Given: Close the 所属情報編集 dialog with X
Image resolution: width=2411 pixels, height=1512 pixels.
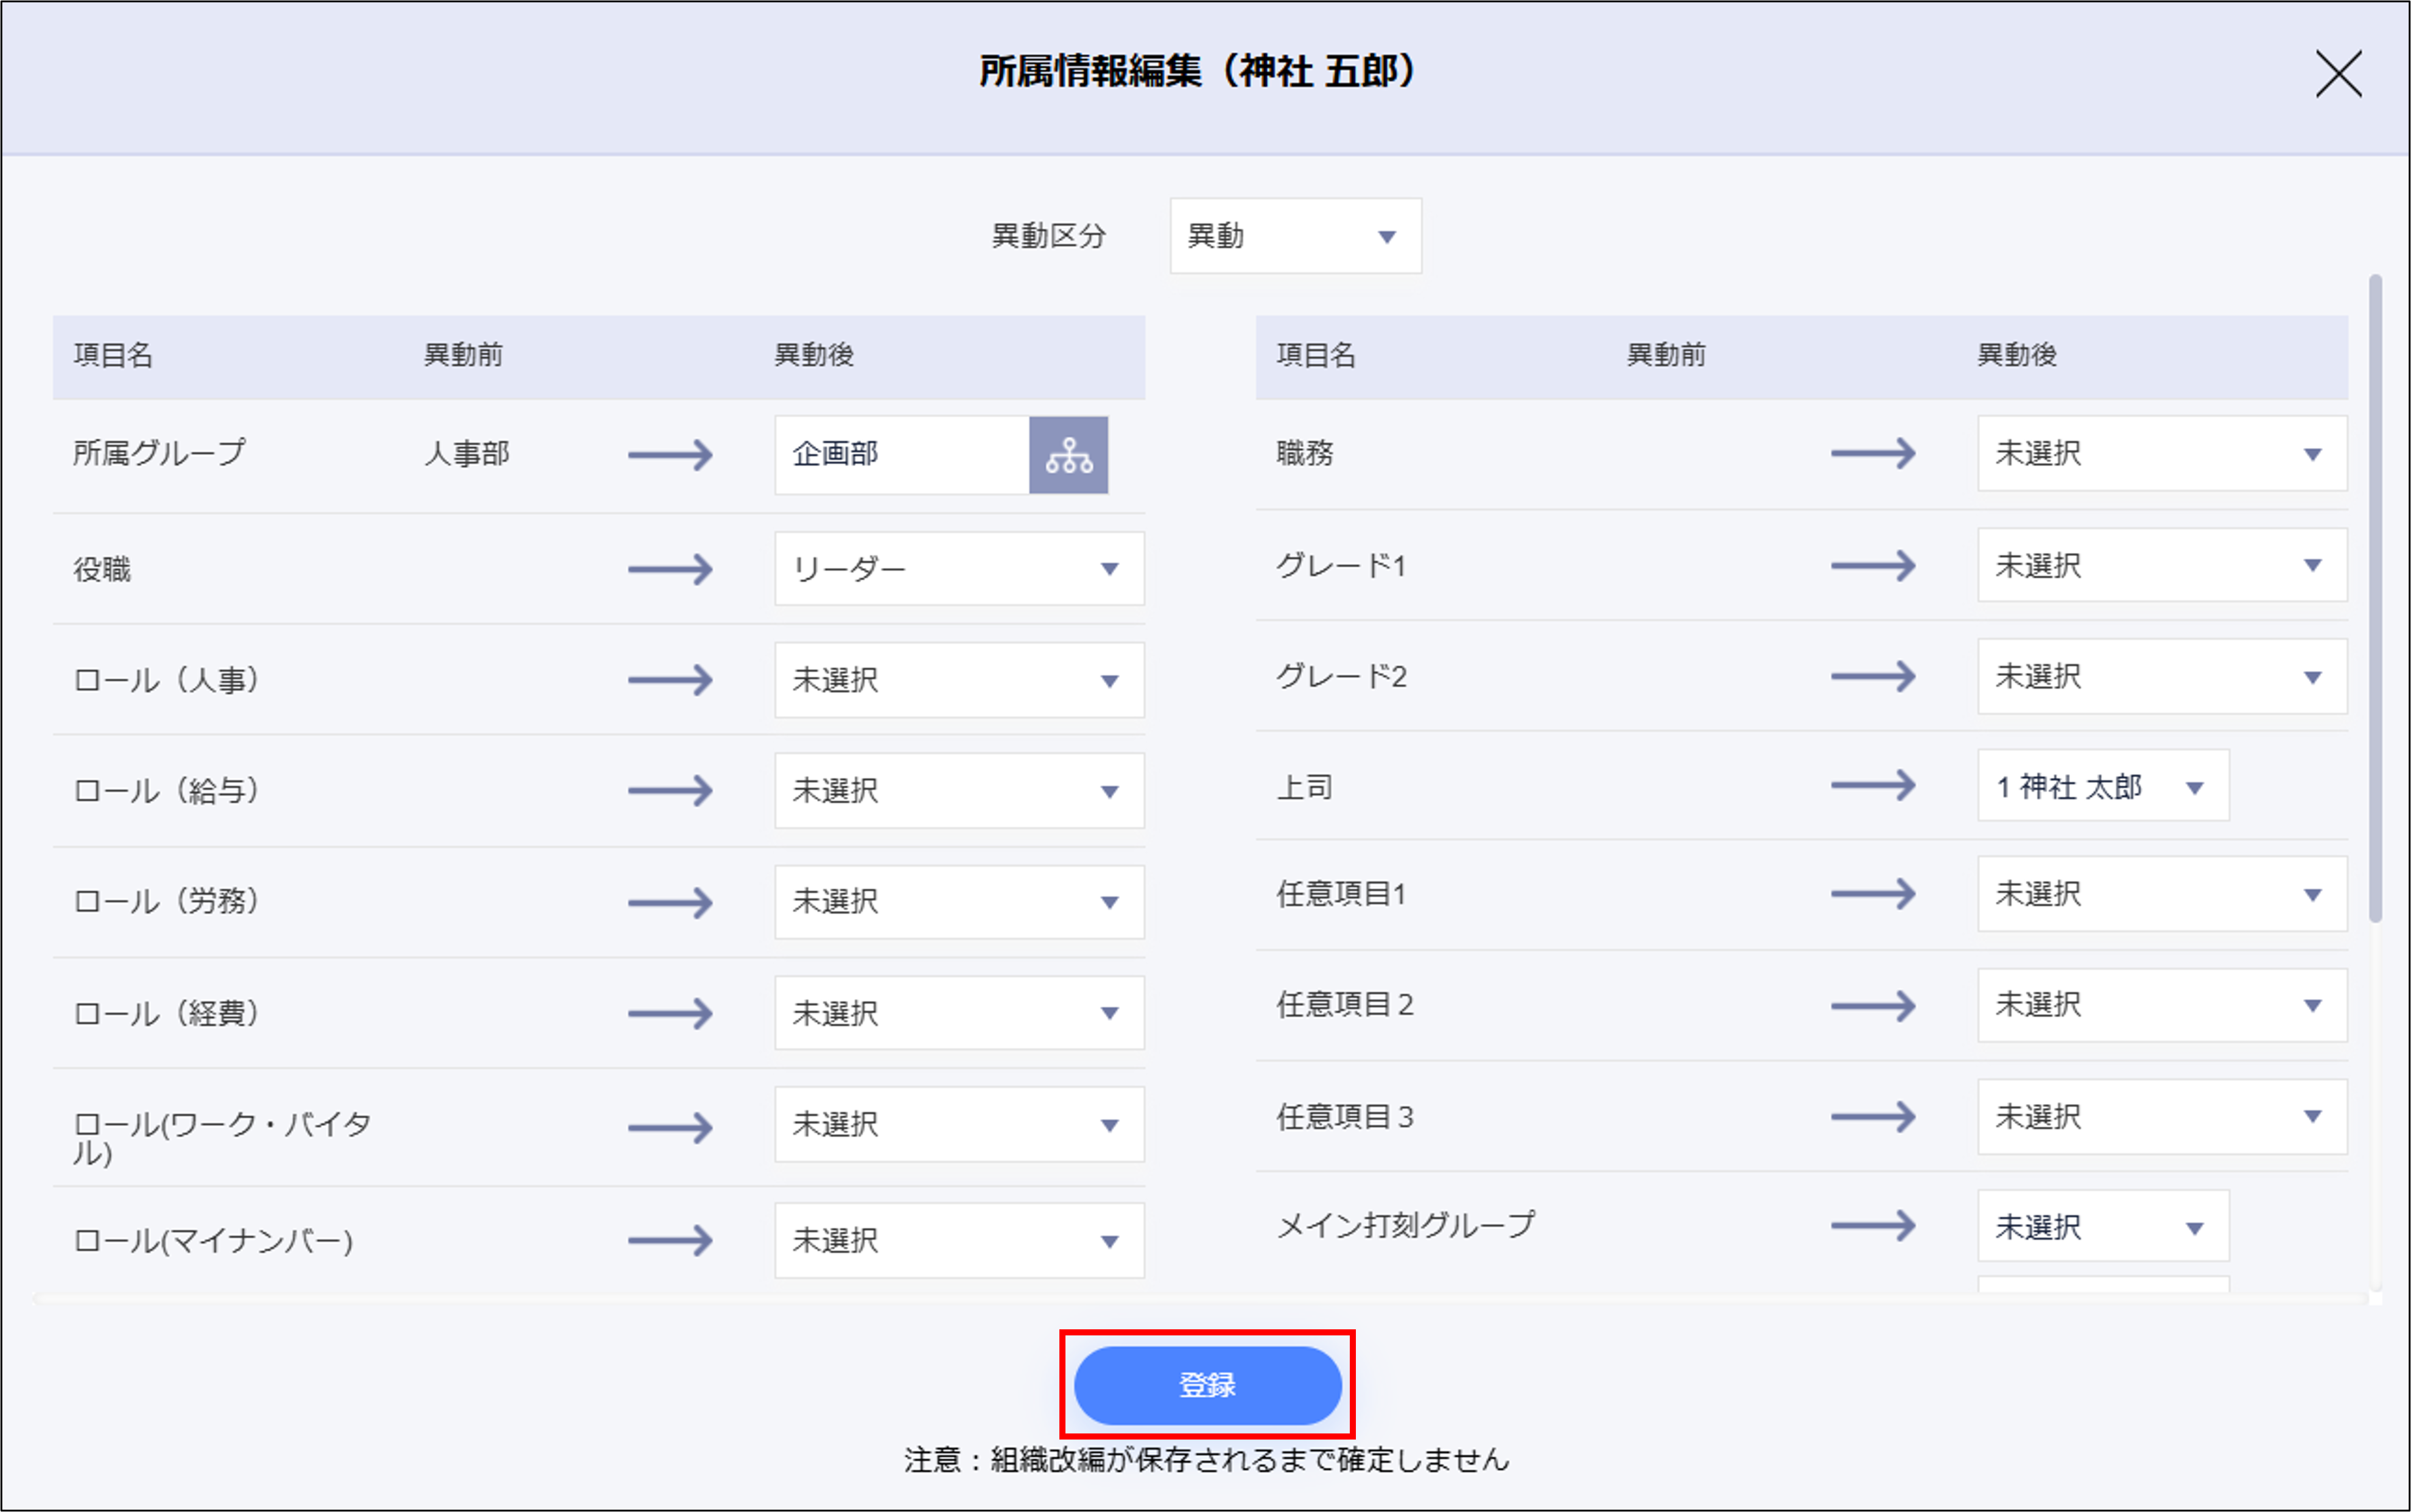Looking at the screenshot, I should pyautogui.click(x=2338, y=74).
